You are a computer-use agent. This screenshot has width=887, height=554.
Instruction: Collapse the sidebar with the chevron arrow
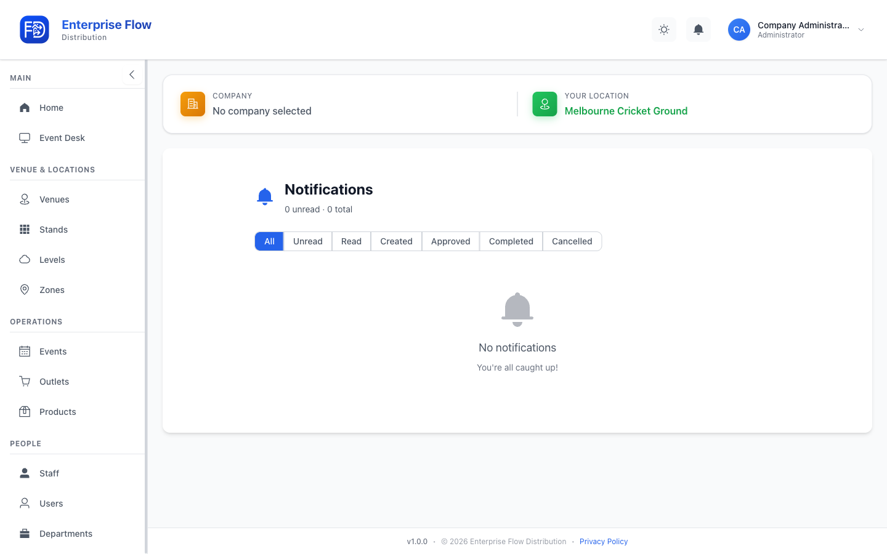pos(132,74)
